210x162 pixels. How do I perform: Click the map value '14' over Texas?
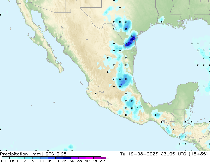pos(126,29)
